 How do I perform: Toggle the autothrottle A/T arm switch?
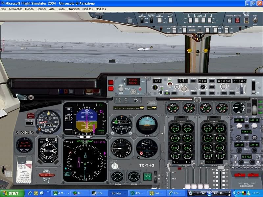click(x=170, y=84)
